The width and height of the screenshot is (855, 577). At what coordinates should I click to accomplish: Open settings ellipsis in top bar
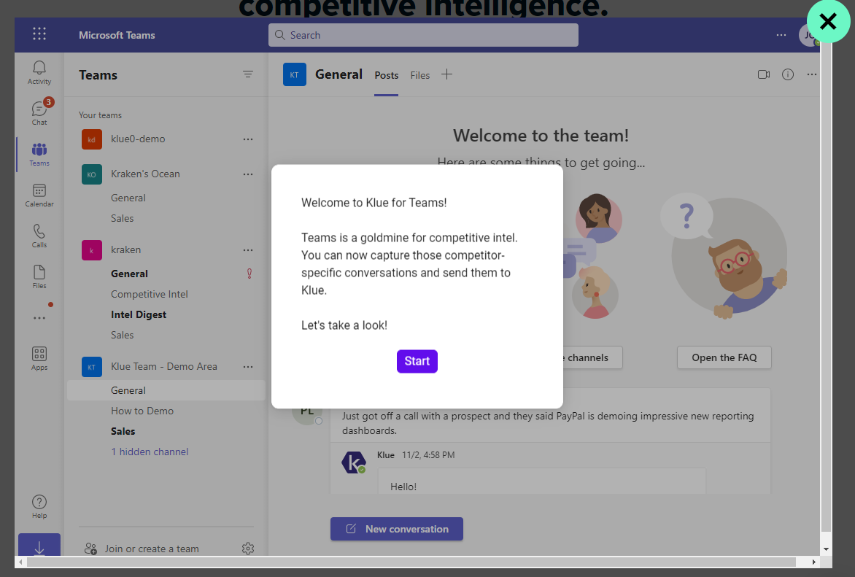coord(781,35)
